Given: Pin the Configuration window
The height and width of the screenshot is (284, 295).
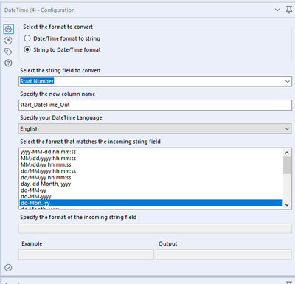Looking at the screenshot, I should (x=289, y=10).
